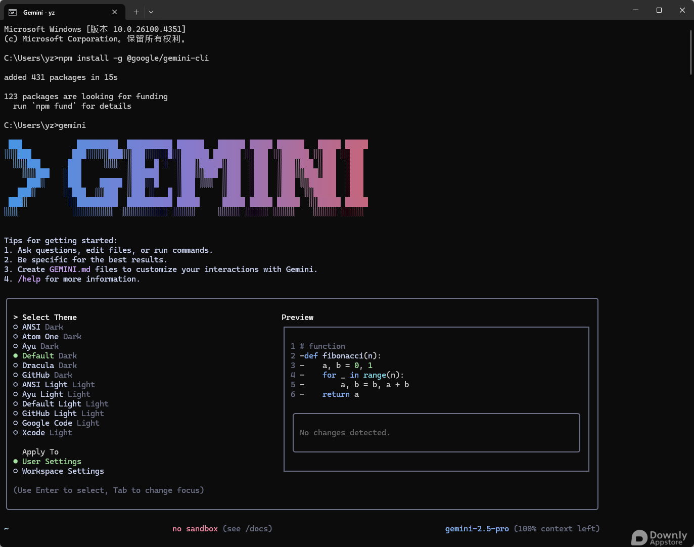The width and height of the screenshot is (694, 547).
Task: Select the Gemini - yz tab
Action: (64, 12)
